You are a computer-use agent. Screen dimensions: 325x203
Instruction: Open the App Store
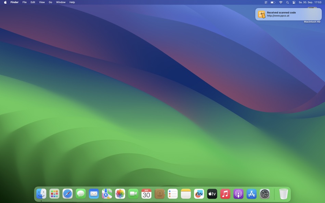tap(252, 194)
